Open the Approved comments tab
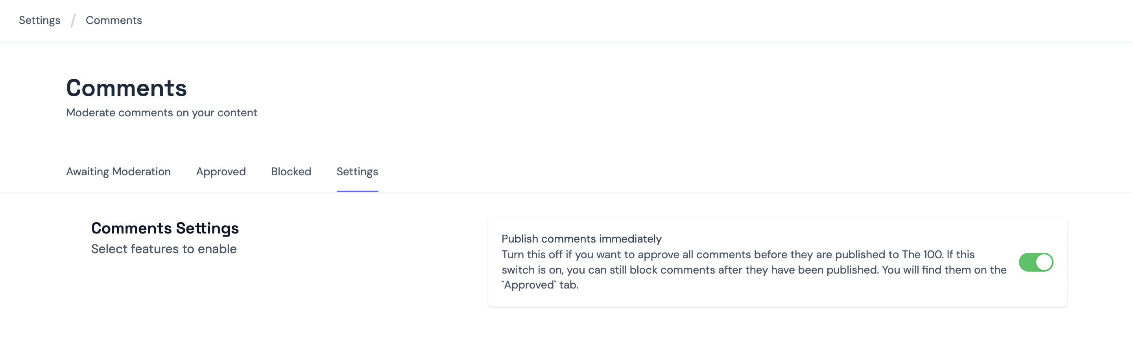Screen dimensions: 1133x340 [x=221, y=171]
